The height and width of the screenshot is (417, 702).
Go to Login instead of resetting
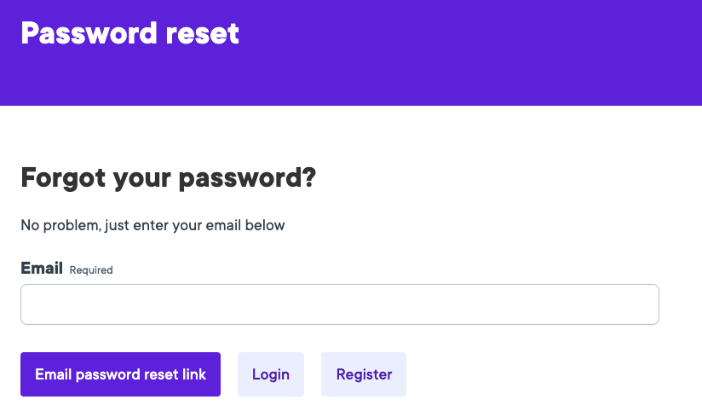click(271, 374)
